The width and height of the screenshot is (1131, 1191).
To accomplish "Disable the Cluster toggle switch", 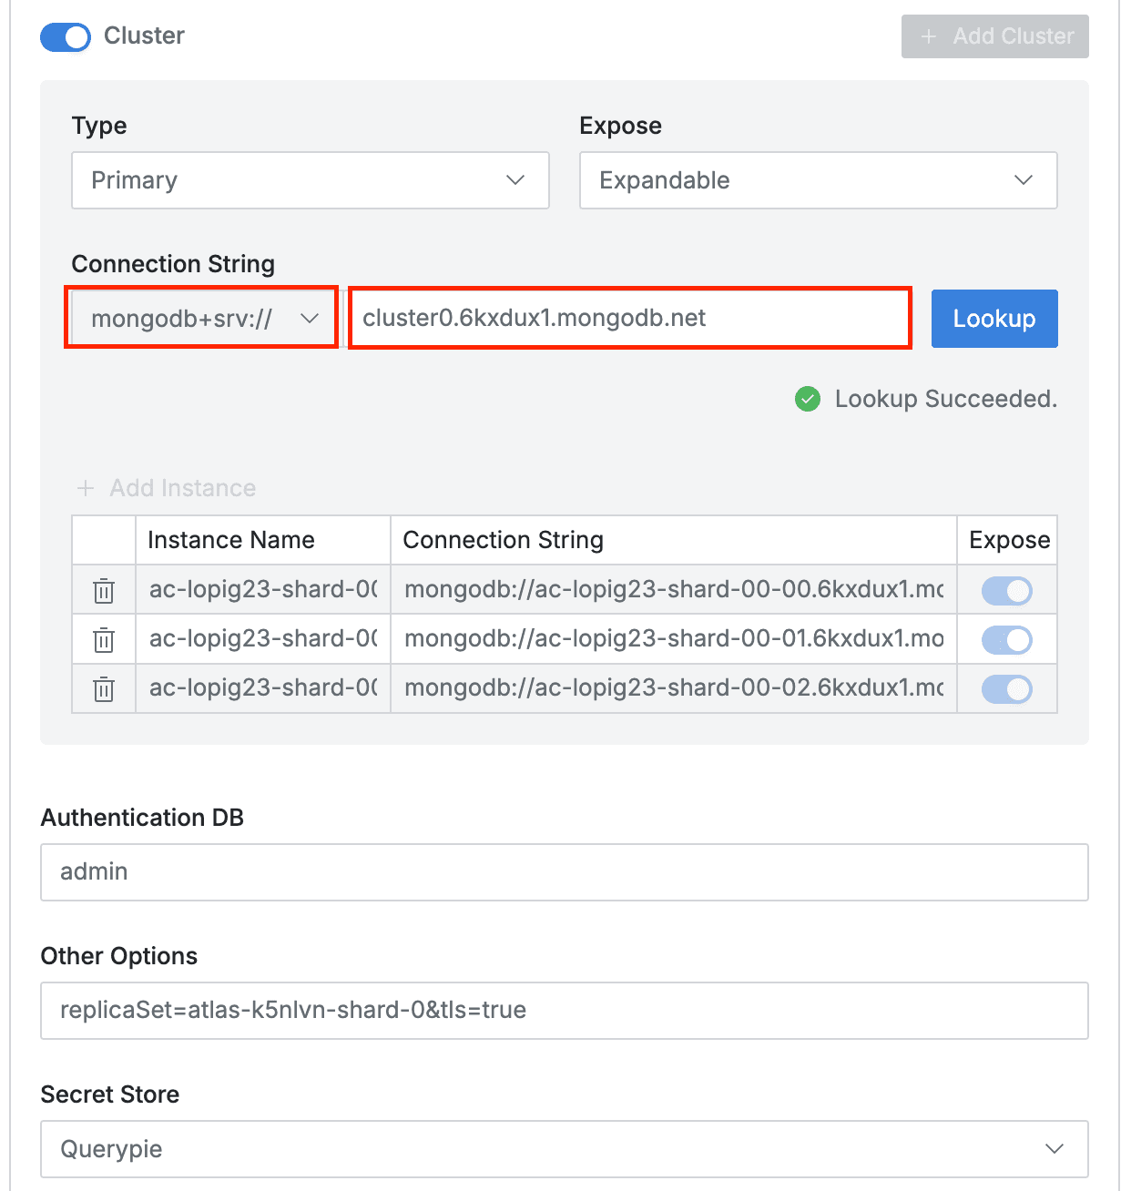I will click(x=65, y=37).
